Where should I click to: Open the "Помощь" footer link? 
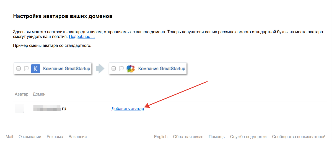[x=217, y=137]
